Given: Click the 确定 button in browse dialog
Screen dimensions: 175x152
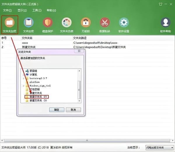Looking at the screenshot, I should click(x=56, y=110).
